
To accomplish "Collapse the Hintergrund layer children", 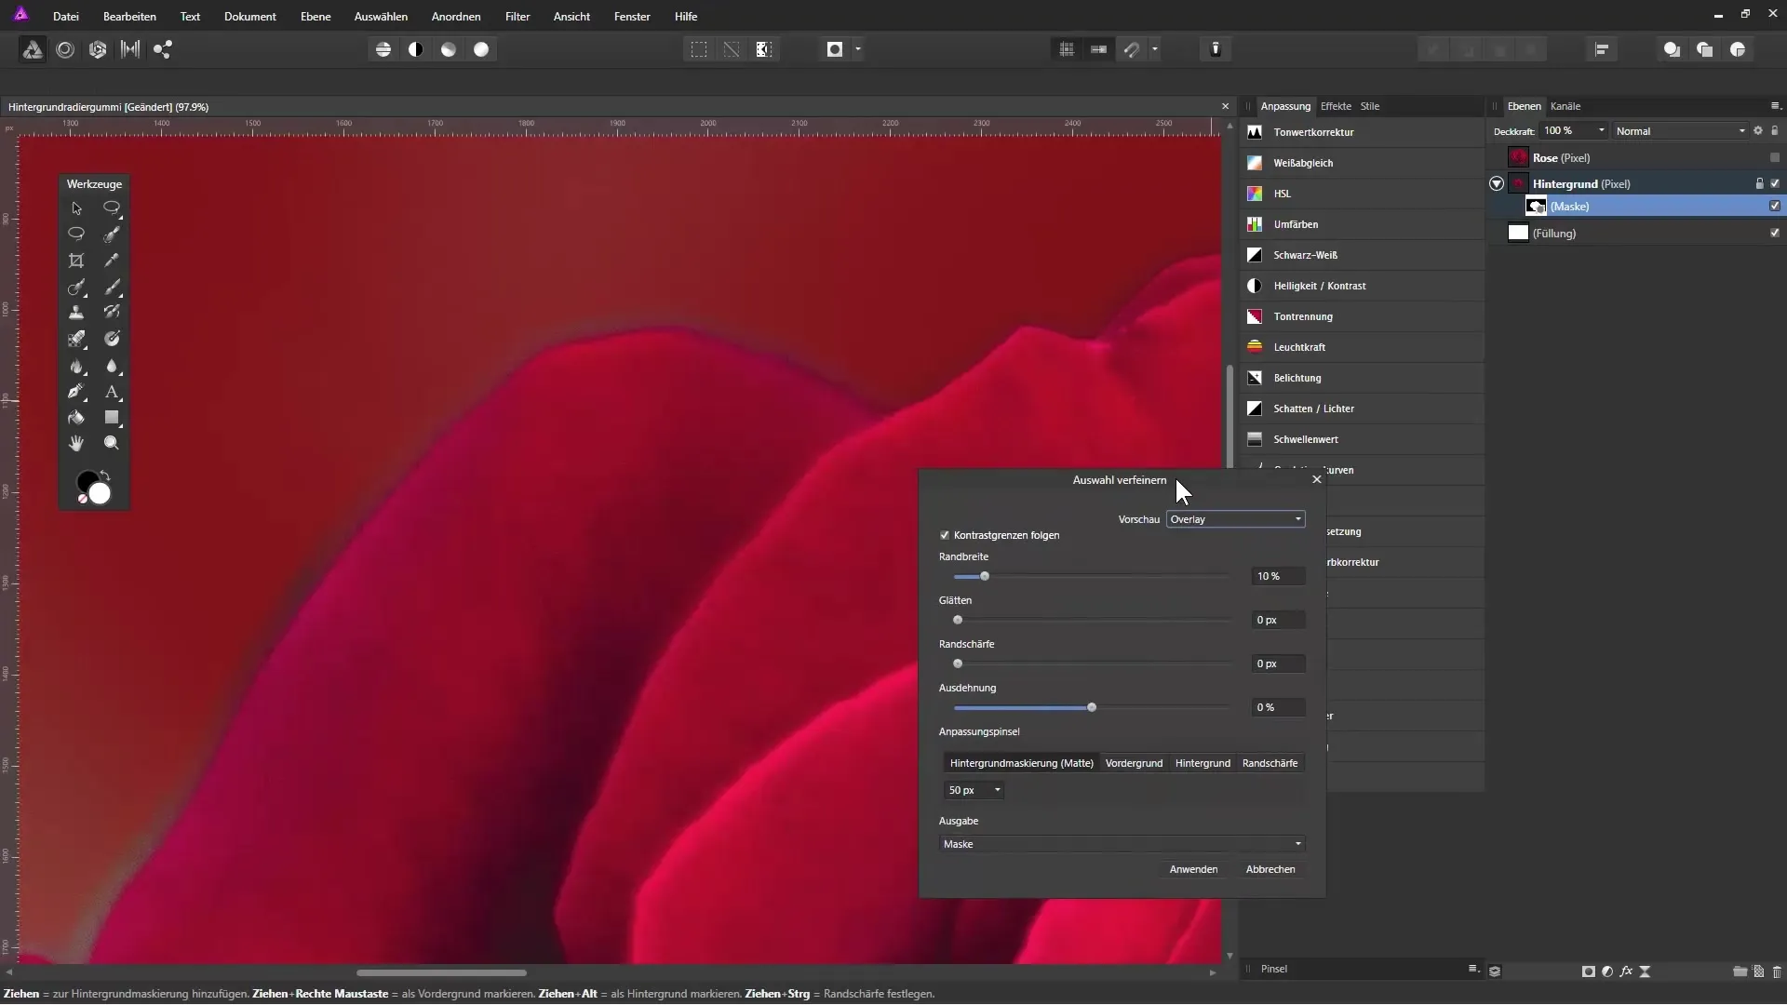I will 1497,183.
